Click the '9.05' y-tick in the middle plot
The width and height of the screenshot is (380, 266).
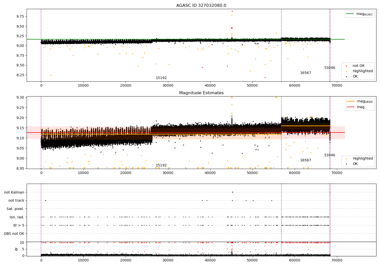tap(21, 148)
